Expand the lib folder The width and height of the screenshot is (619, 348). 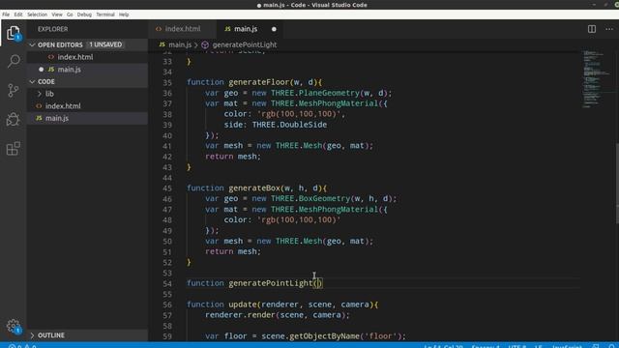coord(40,94)
